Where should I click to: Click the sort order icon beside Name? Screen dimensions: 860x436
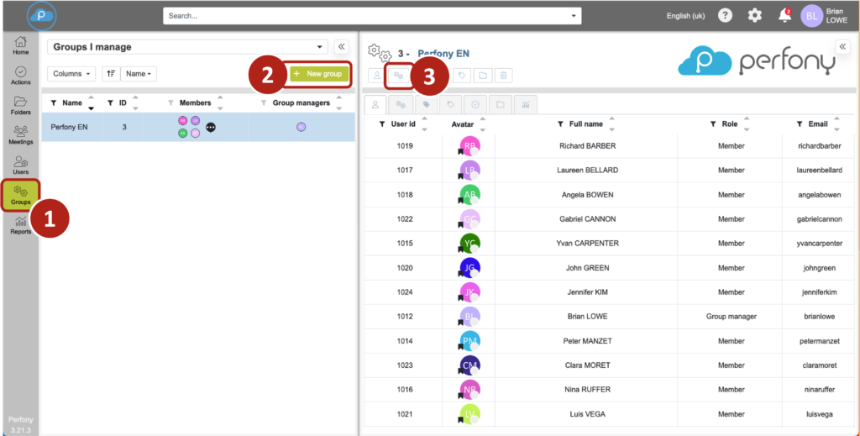(110, 74)
